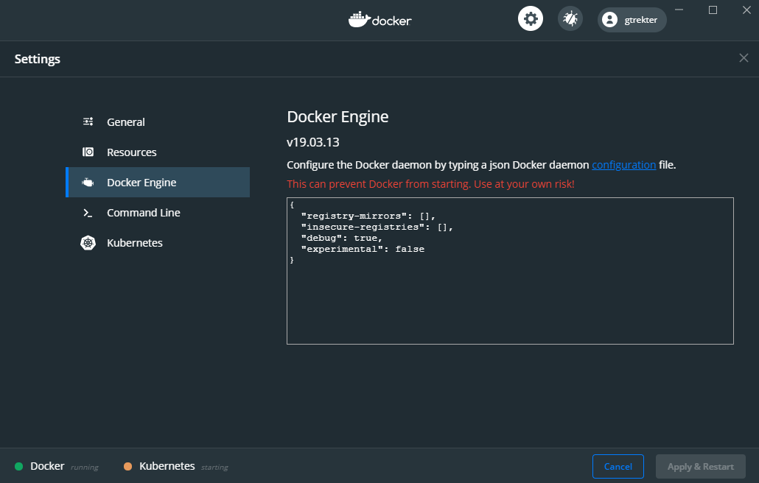Click the Kubernetes wheel icon
This screenshot has height=483, width=759.
(x=88, y=243)
